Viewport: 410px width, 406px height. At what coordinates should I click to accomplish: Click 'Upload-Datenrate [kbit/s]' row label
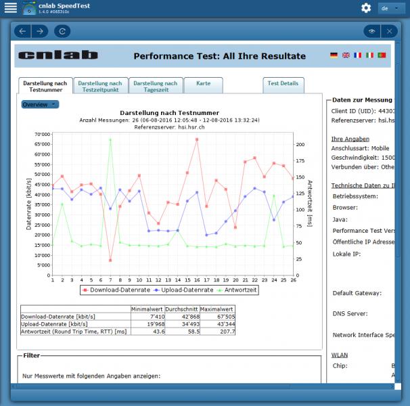coord(54,324)
